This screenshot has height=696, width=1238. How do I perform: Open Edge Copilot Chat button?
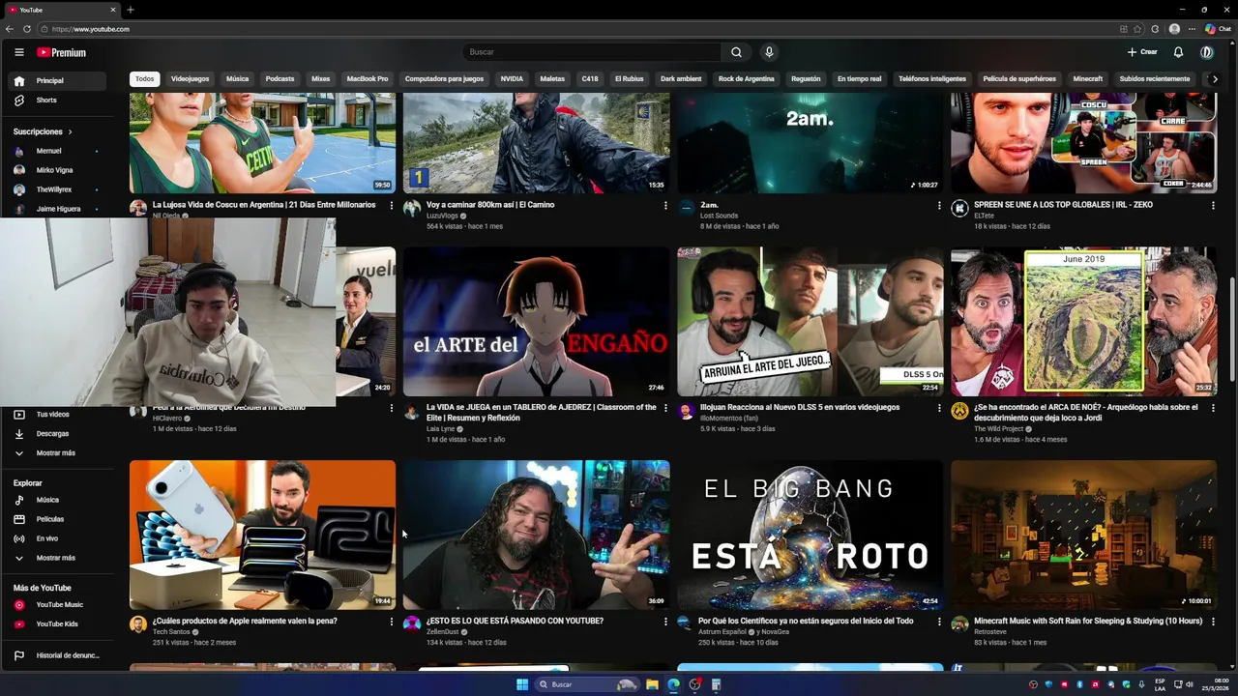pos(1218,29)
